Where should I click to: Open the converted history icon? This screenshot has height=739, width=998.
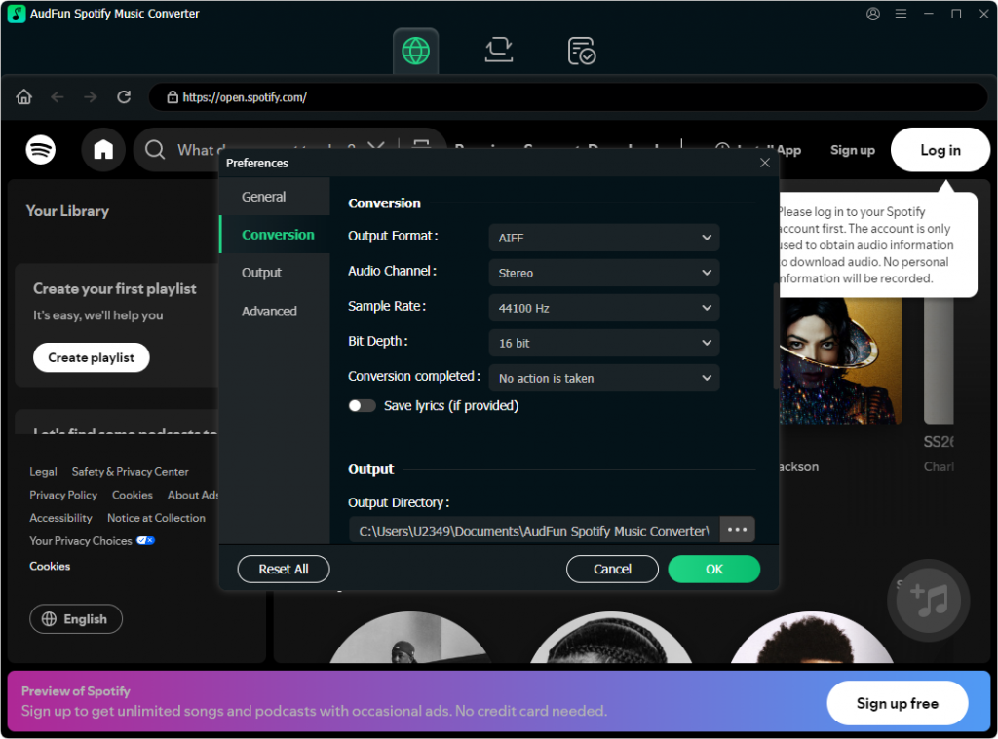tap(581, 51)
